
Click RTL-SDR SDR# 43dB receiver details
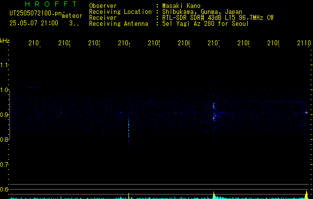point(217,18)
